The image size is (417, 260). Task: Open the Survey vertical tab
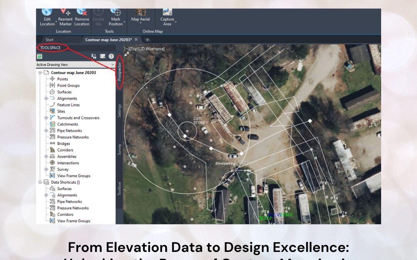[119, 149]
